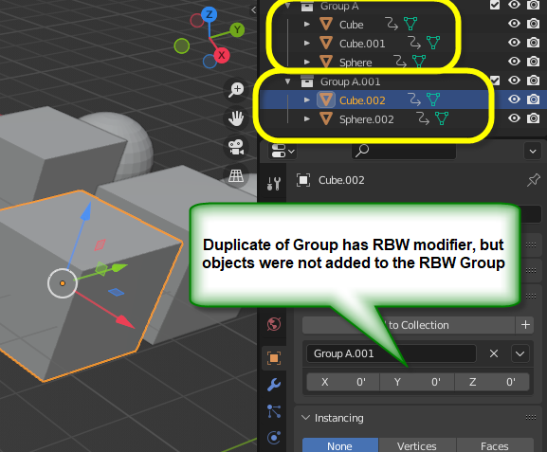The height and width of the screenshot is (452, 547).
Task: Click the Group A.001 collection name field
Action: [x=392, y=353]
